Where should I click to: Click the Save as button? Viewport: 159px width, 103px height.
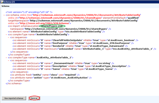click(34, 98)
